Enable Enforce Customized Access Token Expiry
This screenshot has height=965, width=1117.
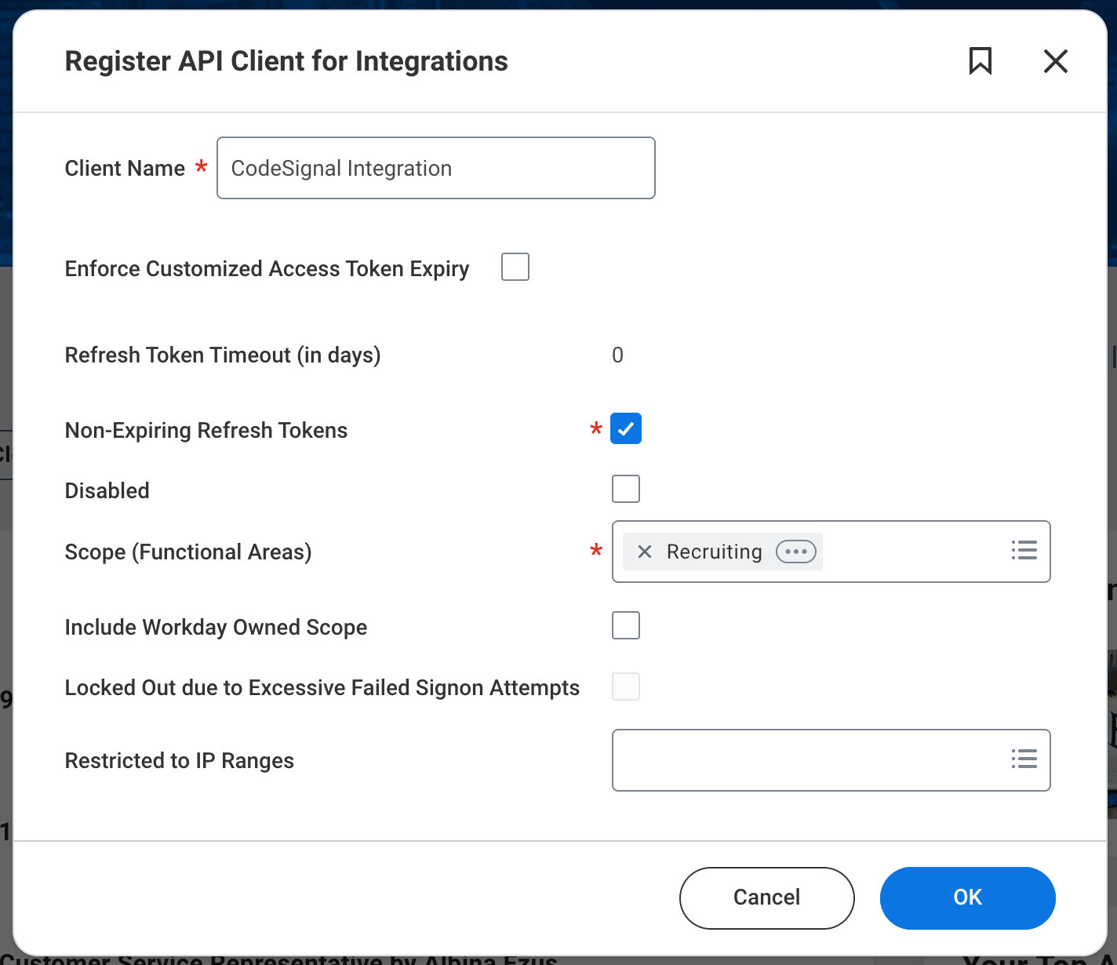click(515, 267)
